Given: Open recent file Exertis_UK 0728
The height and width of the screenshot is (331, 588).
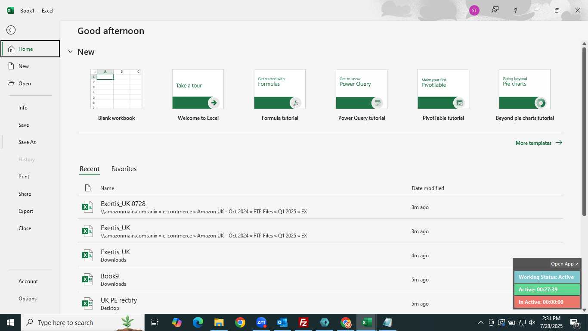Looking at the screenshot, I should tap(320, 207).
